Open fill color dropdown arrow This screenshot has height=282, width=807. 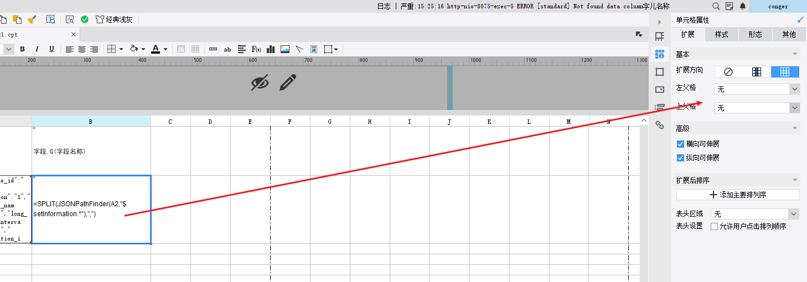click(143, 49)
